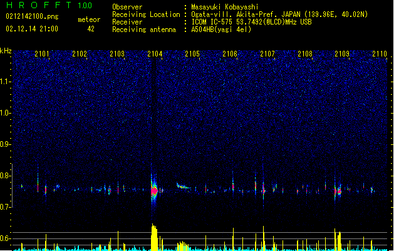Click the 2101 time marker
394x251 pixels.
42,53
